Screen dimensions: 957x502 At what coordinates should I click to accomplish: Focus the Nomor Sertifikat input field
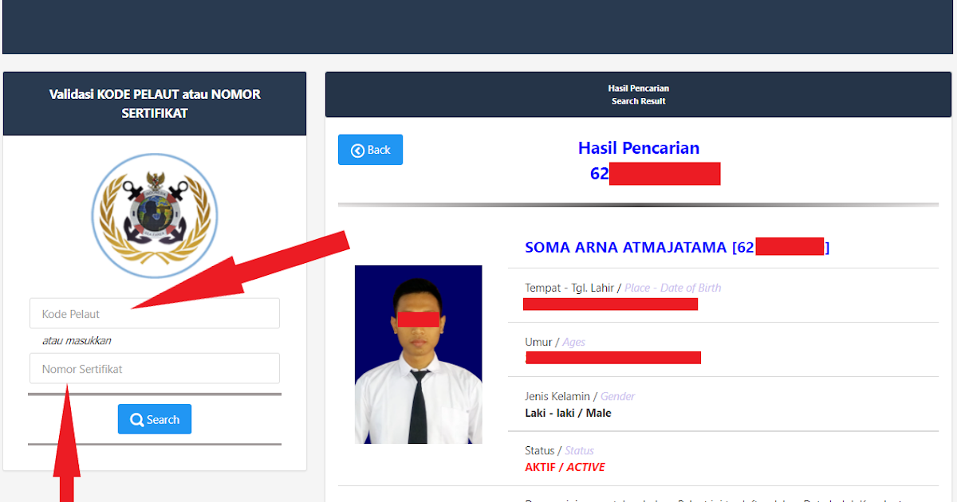[155, 368]
